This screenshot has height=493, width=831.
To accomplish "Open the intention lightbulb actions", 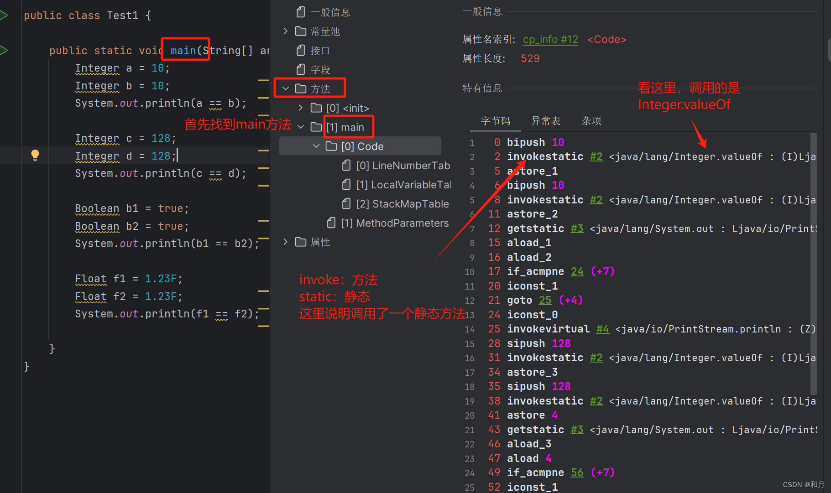I will click(x=35, y=155).
